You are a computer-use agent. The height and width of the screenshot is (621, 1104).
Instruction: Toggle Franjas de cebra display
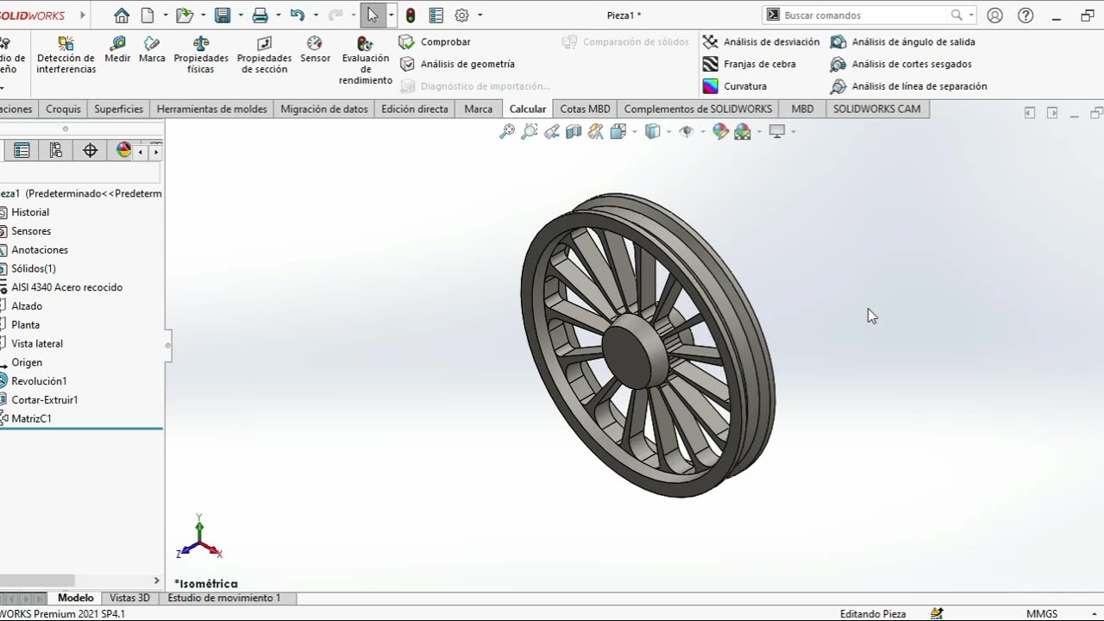coord(749,64)
